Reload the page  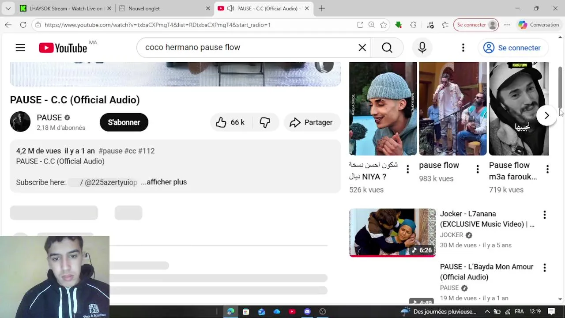coord(23,25)
